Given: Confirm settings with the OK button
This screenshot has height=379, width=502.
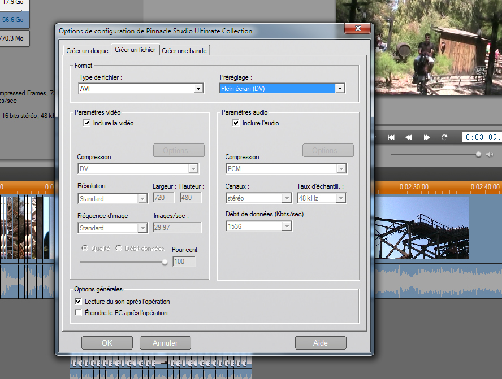Looking at the screenshot, I should pos(107,343).
